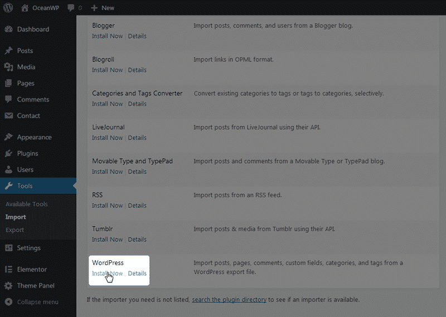Open the Comments menu label
The width and height of the screenshot is (446, 317).
33,100
